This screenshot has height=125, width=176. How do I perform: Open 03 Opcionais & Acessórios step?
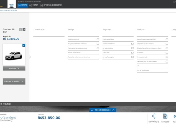pyautogui.click(x=51, y=5)
